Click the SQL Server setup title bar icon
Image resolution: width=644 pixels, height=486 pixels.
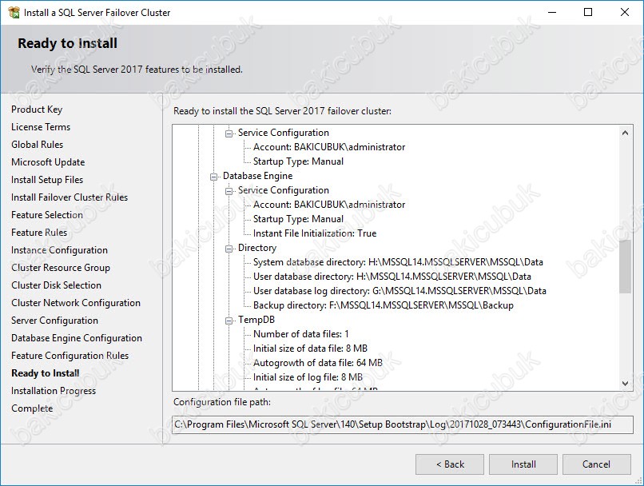click(14, 12)
